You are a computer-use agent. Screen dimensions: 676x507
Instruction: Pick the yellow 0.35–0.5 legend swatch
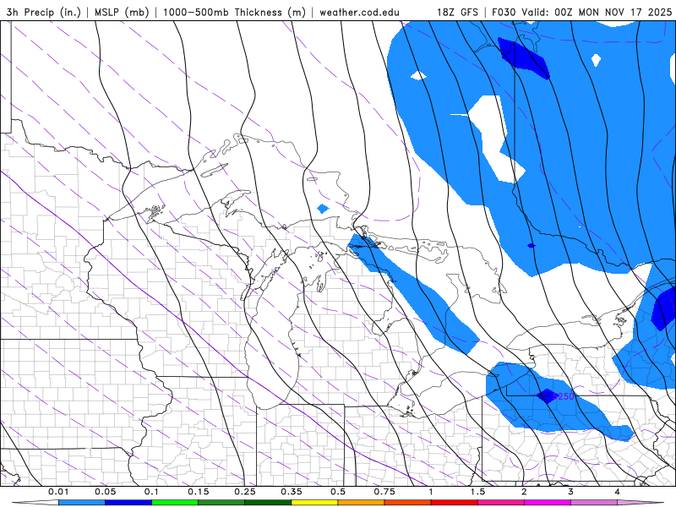pos(314,503)
